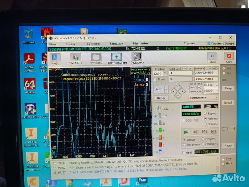Screen dimensions: 249x187
Task: Open Adobe Acrobat desktop shortcut
Action: [29, 63]
